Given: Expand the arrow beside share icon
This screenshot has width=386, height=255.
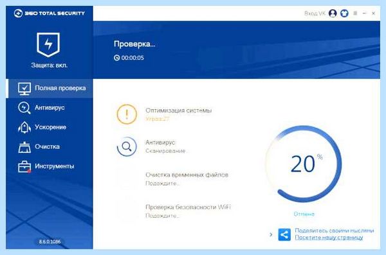Looking at the screenshot, I should click(x=271, y=234).
